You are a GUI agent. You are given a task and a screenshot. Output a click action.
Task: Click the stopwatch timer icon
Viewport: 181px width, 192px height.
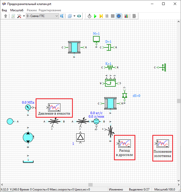89,16
